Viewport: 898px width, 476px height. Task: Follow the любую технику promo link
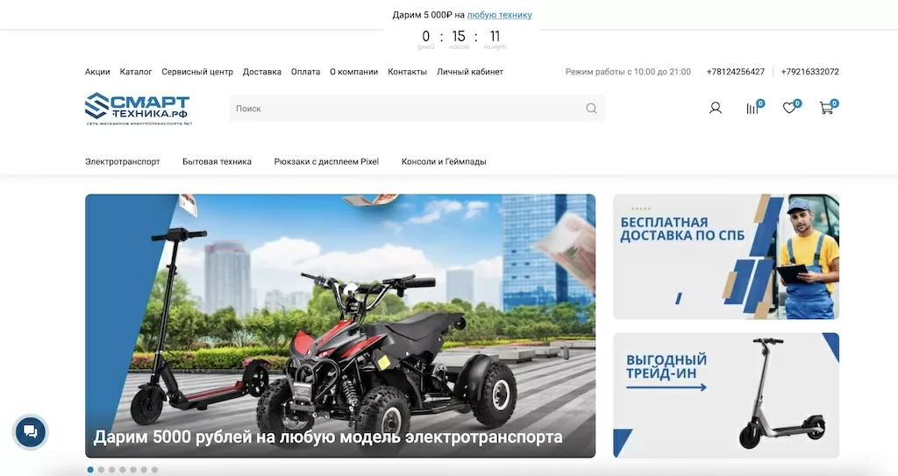coord(499,15)
